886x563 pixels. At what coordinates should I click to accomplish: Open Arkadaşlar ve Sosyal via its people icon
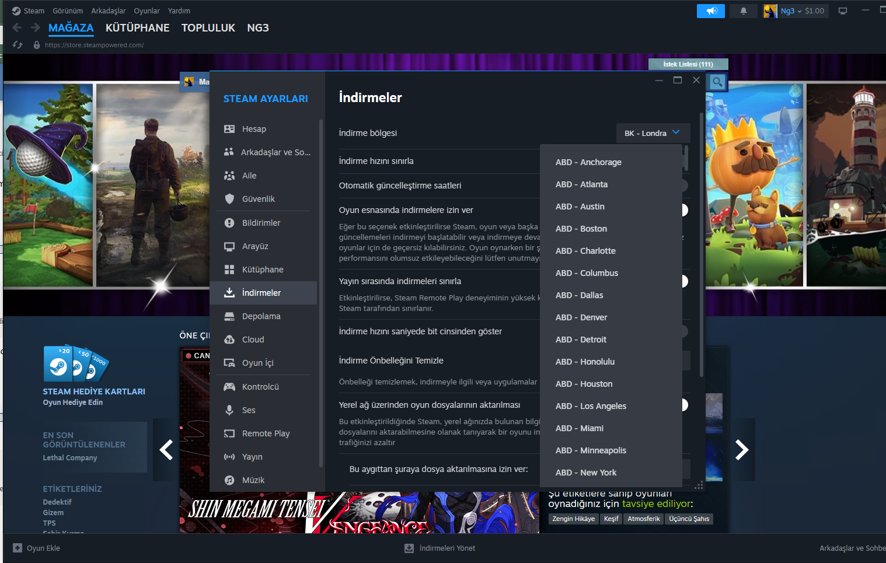tap(229, 152)
